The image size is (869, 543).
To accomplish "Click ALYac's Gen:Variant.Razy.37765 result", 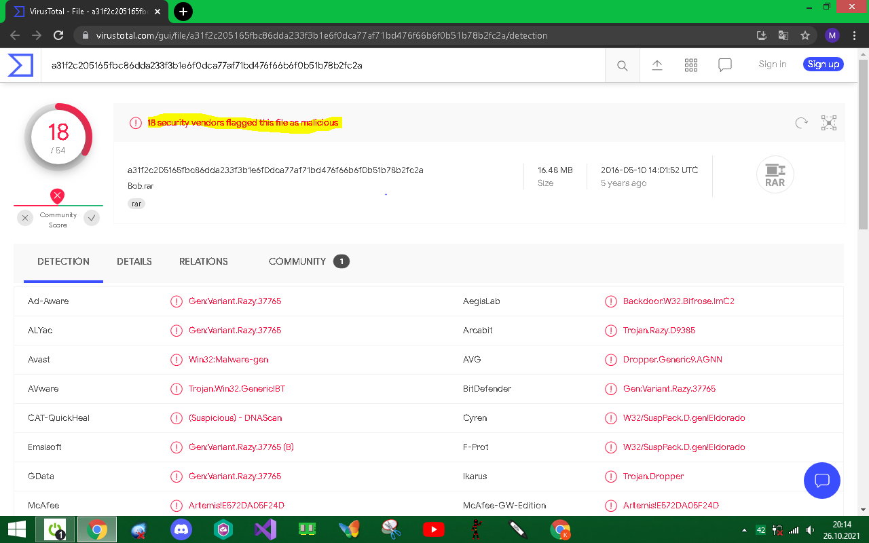I will tap(235, 331).
